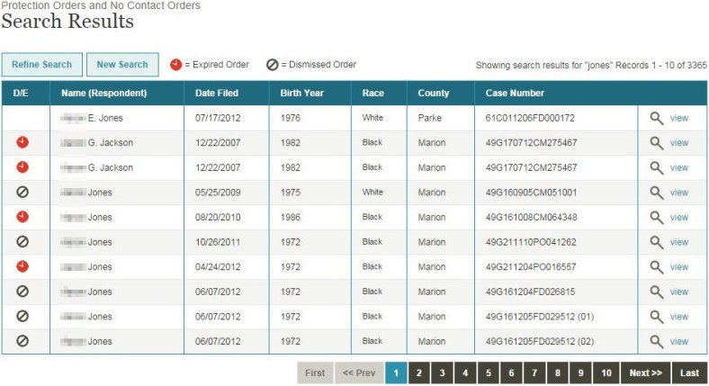The height and width of the screenshot is (386, 709).
Task: Open view link for case 49G211204PO016557
Action: 678,267
